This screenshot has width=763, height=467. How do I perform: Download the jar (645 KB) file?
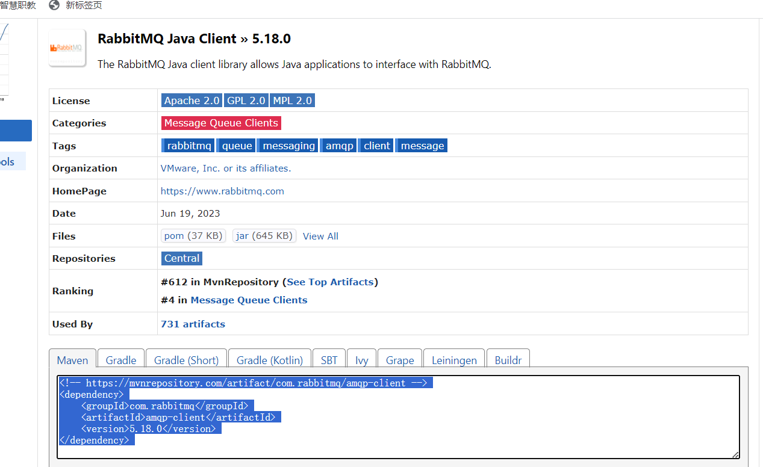coord(264,236)
